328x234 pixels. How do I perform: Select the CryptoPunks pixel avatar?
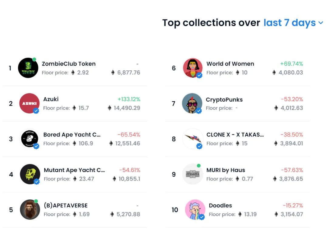tap(192, 103)
